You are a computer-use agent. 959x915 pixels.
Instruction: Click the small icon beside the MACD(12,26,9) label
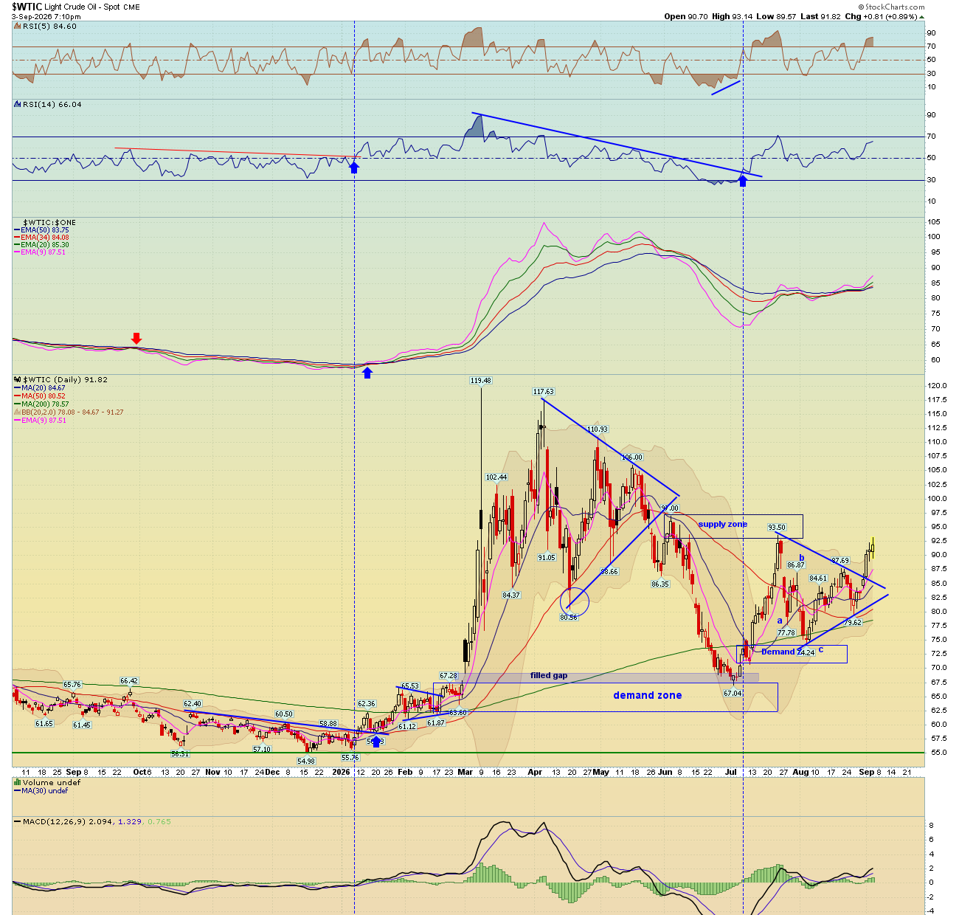tap(18, 821)
